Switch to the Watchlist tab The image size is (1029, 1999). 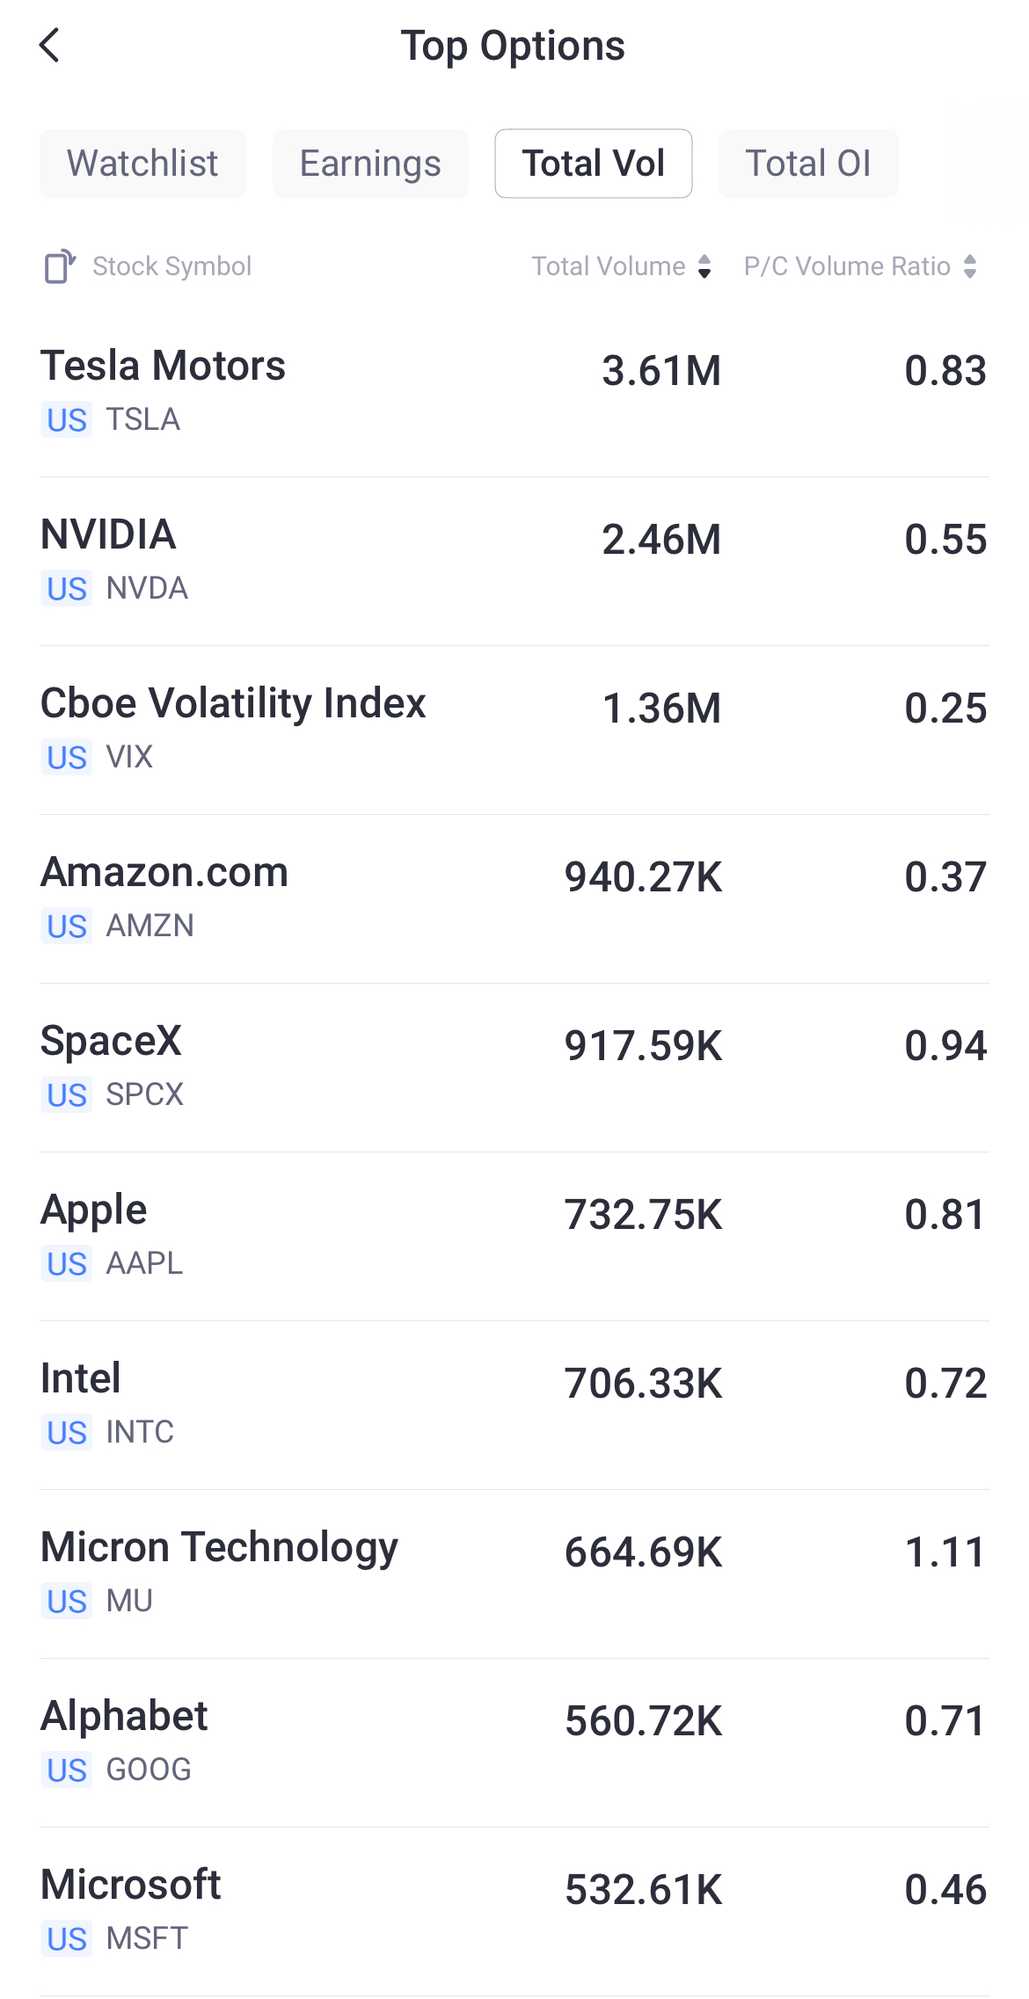(142, 164)
